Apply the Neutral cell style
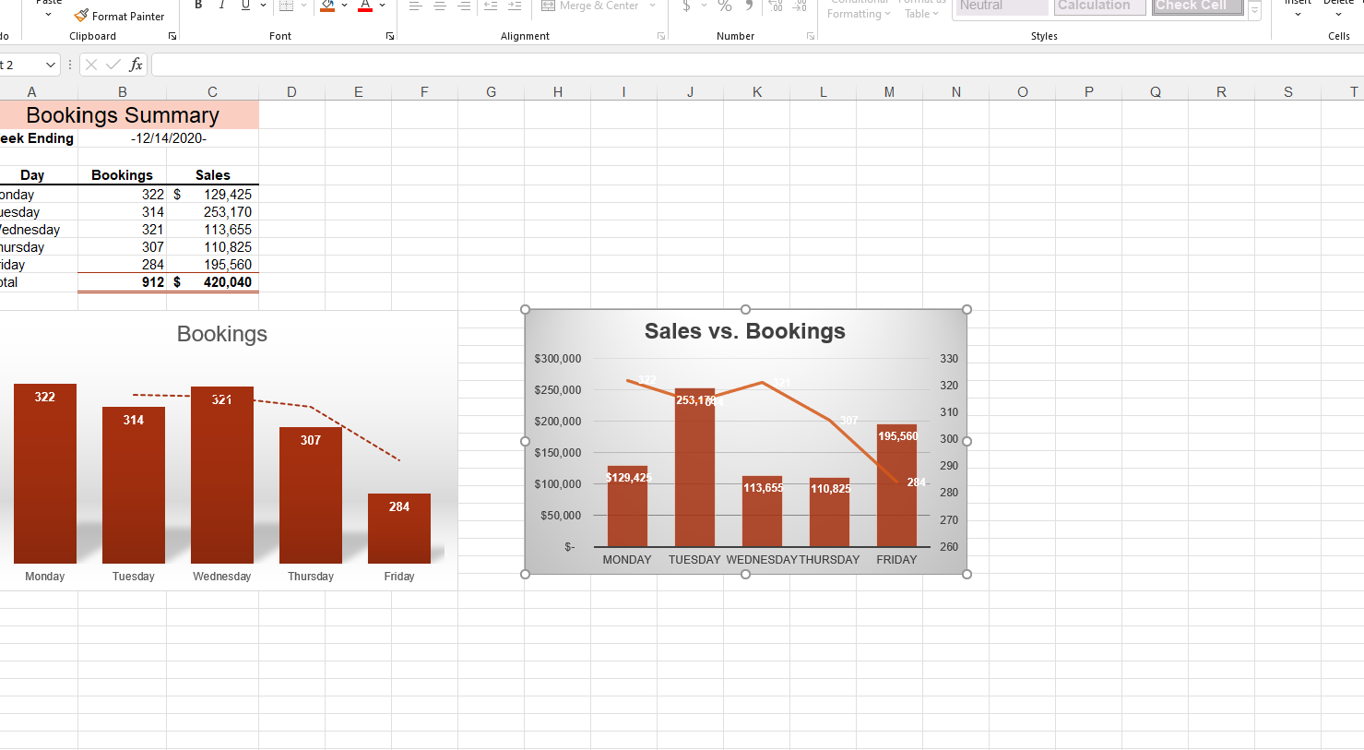This screenshot has width=1364, height=750. coord(1001,6)
